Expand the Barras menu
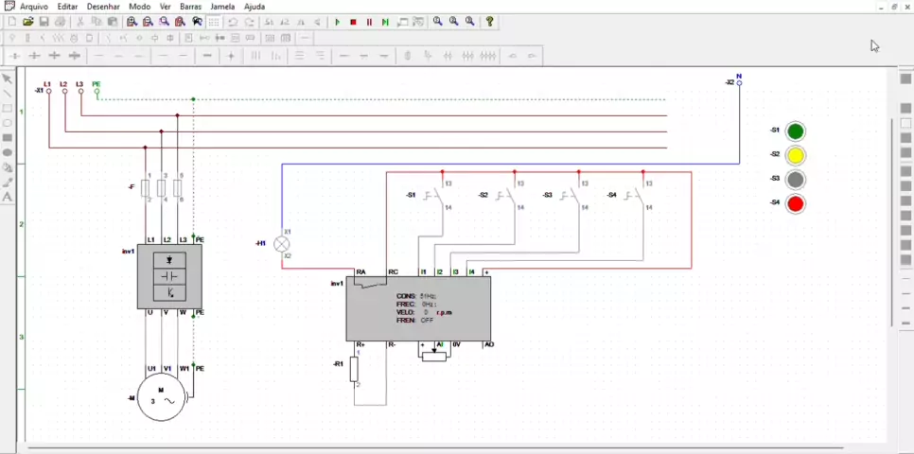The width and height of the screenshot is (914, 454). tap(190, 7)
